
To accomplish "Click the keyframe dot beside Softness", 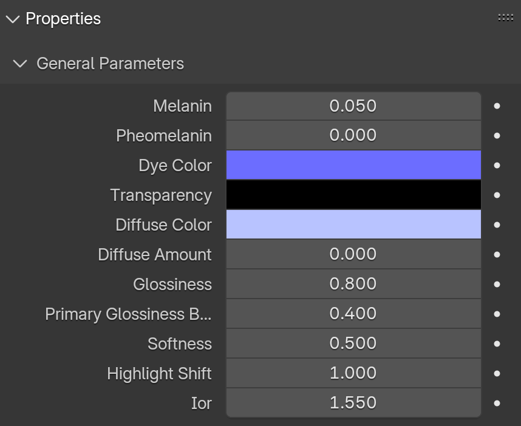I will click(497, 343).
